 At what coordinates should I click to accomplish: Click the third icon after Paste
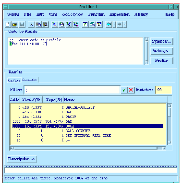pos(69,24)
